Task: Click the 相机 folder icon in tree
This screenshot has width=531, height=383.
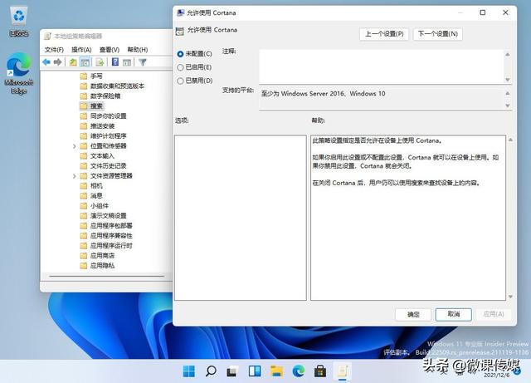Action: tap(84, 185)
